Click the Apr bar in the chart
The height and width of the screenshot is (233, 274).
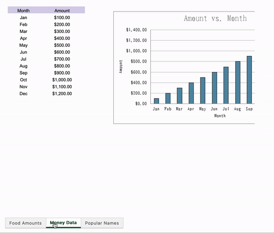click(191, 93)
